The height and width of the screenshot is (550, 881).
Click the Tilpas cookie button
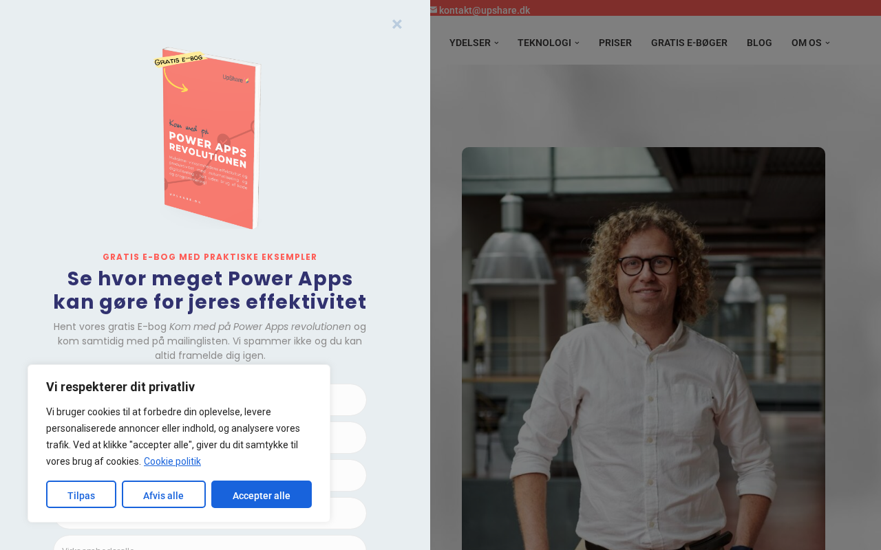(81, 494)
